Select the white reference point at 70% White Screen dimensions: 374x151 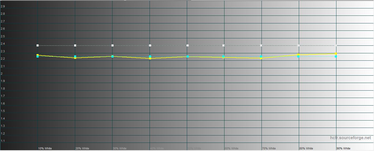261,45
